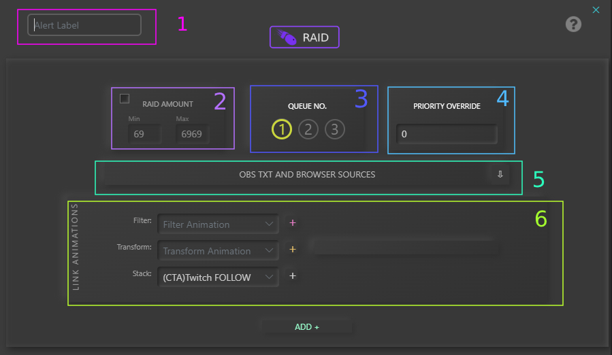Select queue number 2
This screenshot has height=355, width=612.
pos(308,129)
